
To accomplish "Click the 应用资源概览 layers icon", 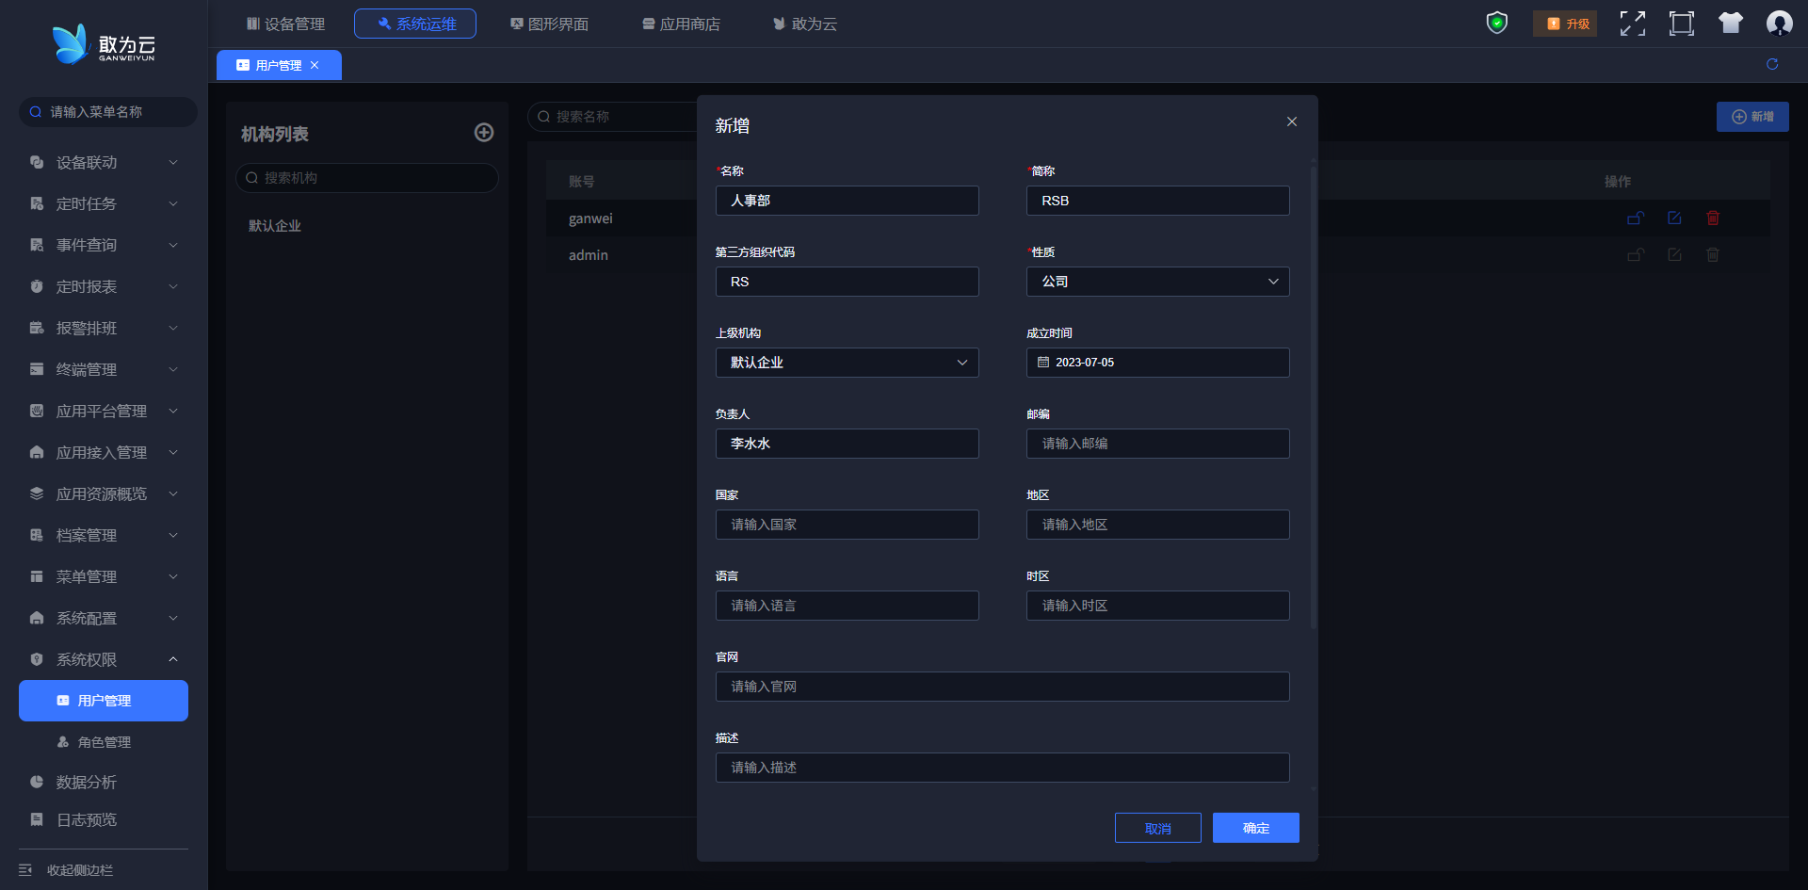I will pos(37,494).
